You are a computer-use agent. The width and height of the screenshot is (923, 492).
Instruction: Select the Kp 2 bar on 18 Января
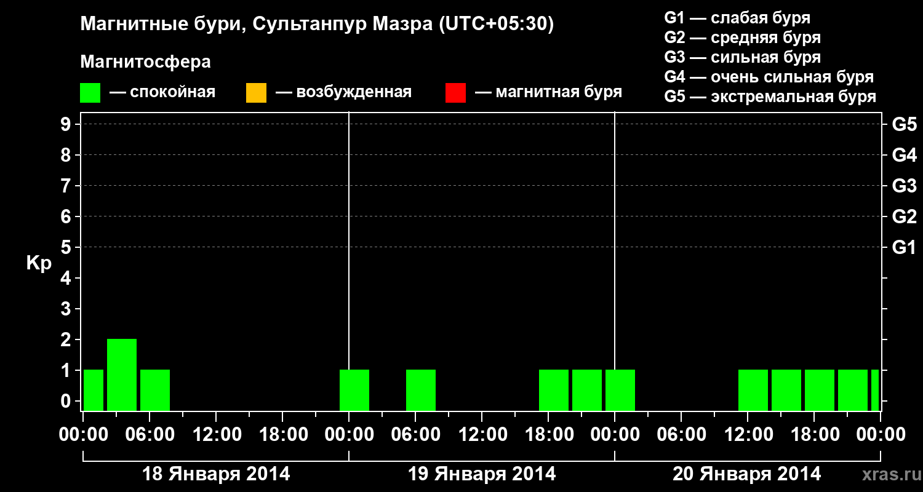pos(122,375)
